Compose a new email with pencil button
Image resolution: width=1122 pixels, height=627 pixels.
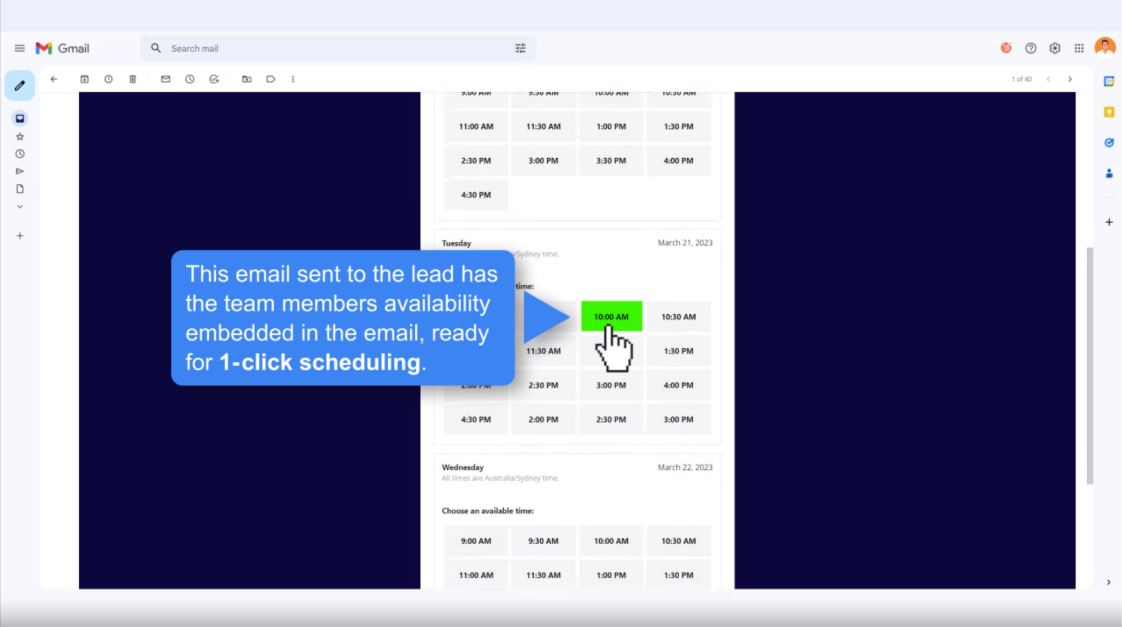coord(20,86)
